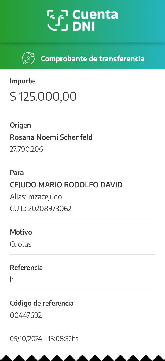Select recipient CEJUDO MARIO RODOLFO DAVID
This screenshot has width=165, height=361.
(x=66, y=185)
